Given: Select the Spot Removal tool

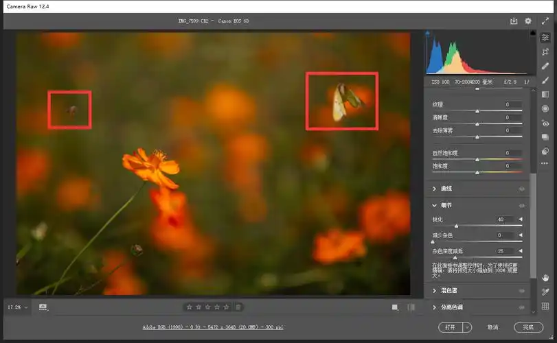Looking at the screenshot, I should click(545, 66).
